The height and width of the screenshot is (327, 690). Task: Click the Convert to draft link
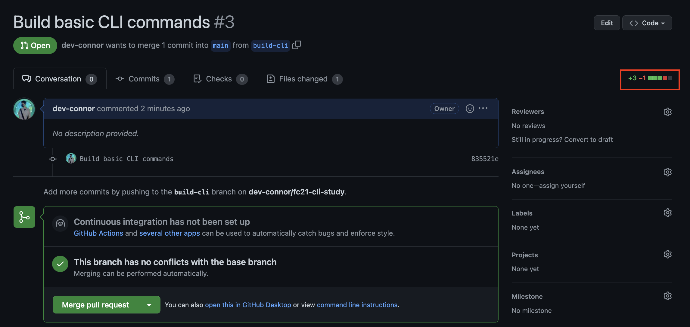pyautogui.click(x=588, y=139)
